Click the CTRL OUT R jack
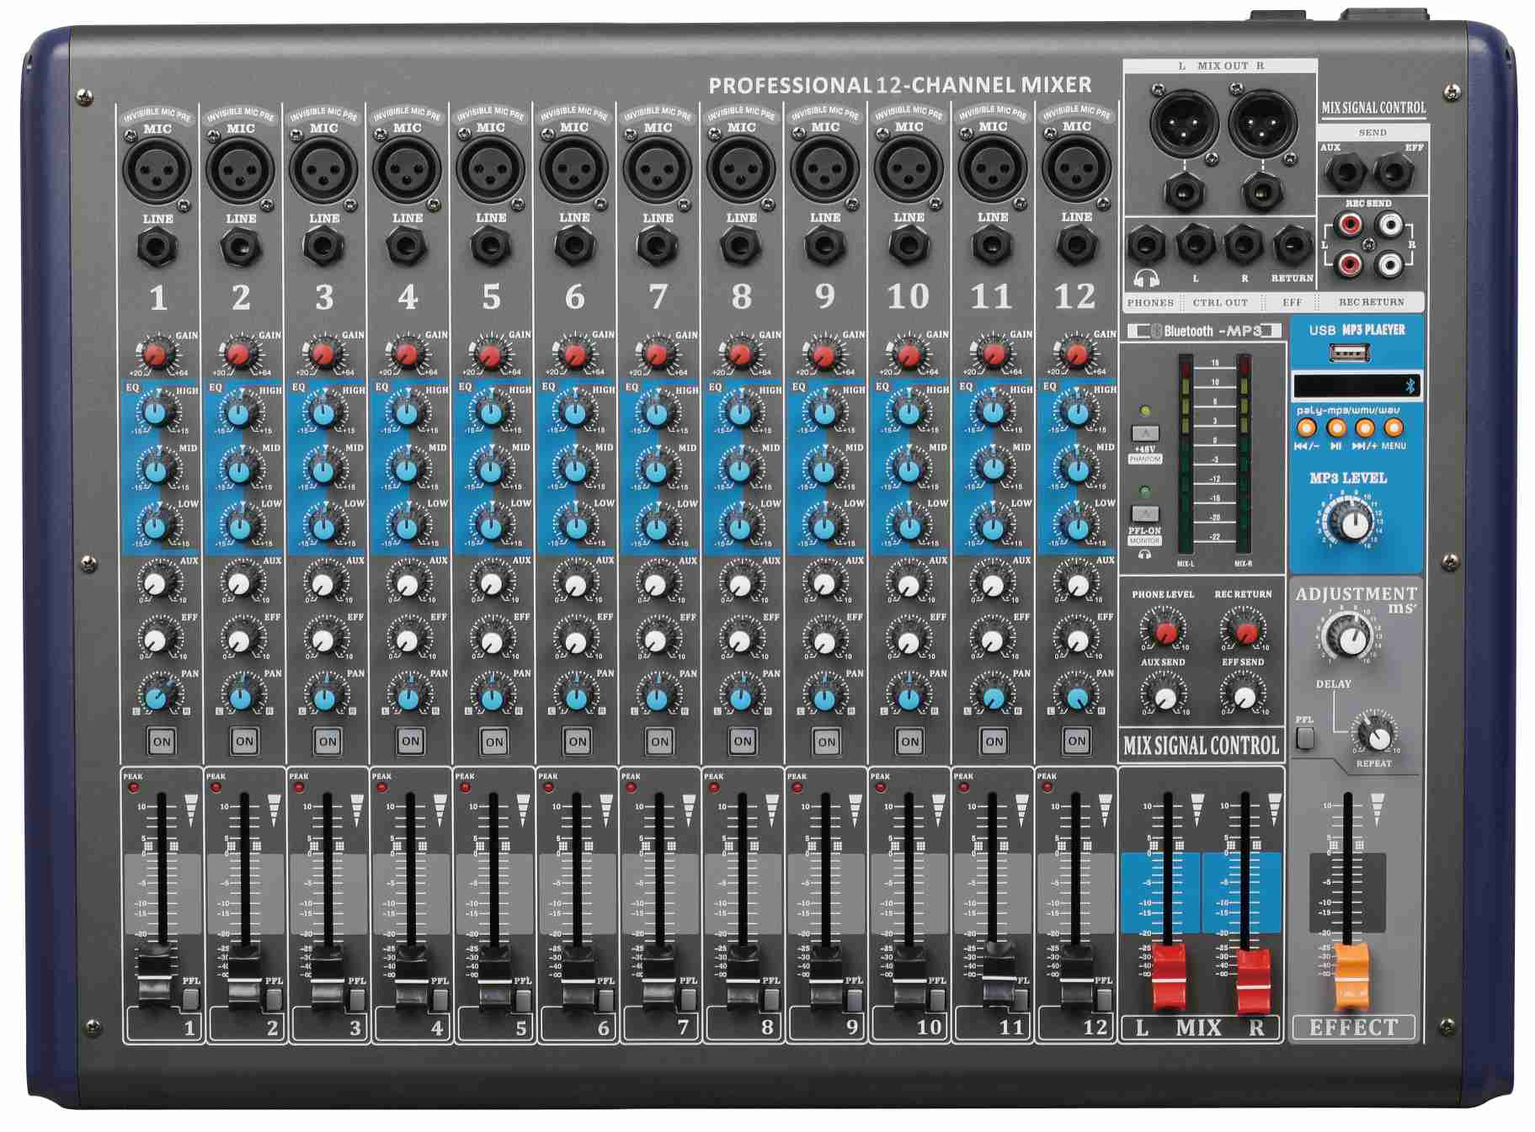 tap(1244, 244)
